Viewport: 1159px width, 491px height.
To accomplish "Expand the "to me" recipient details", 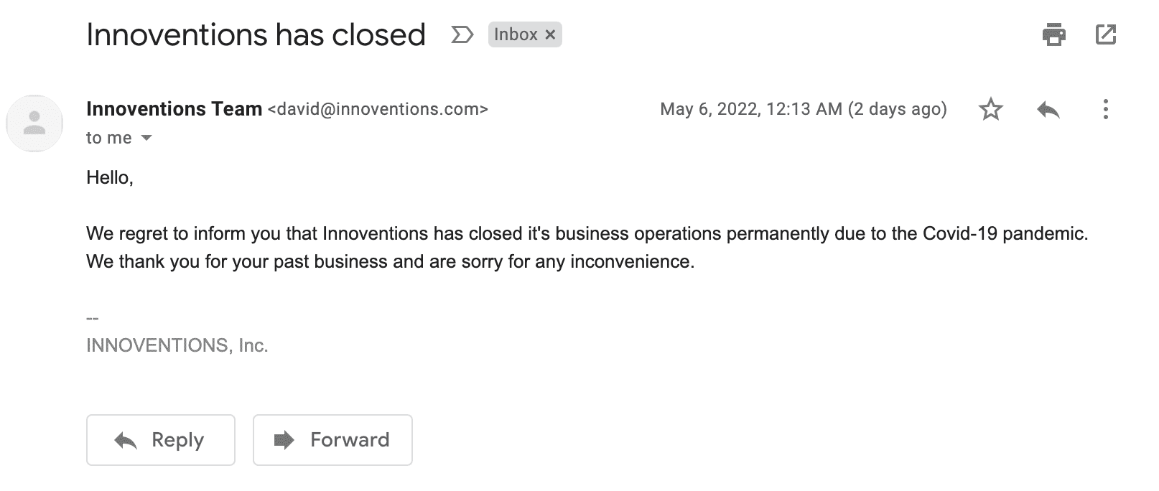I will tap(146, 138).
